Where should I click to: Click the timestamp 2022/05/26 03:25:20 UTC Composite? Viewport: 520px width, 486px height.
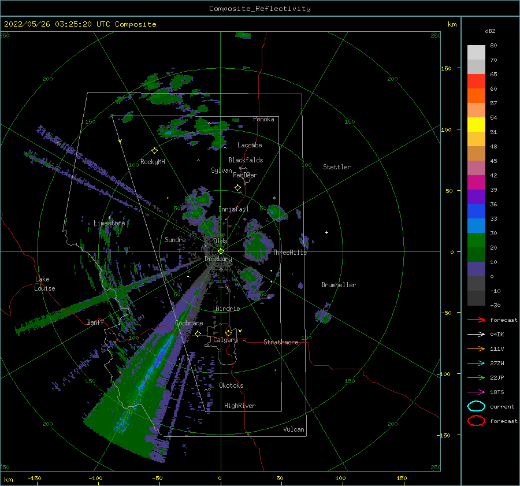[x=80, y=24]
